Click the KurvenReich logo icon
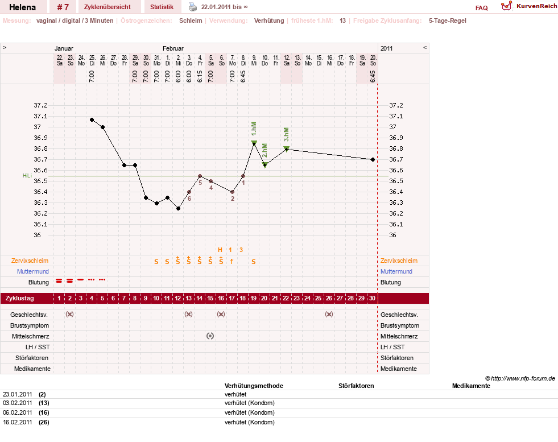Viewport: 558px width, 442px height. click(506, 6)
